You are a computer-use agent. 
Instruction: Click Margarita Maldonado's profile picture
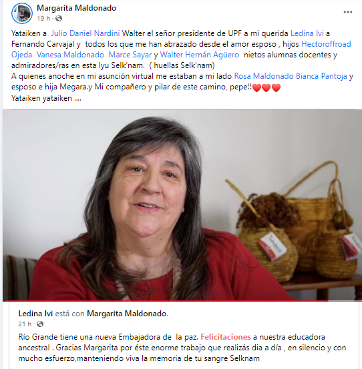pyautogui.click(x=22, y=13)
